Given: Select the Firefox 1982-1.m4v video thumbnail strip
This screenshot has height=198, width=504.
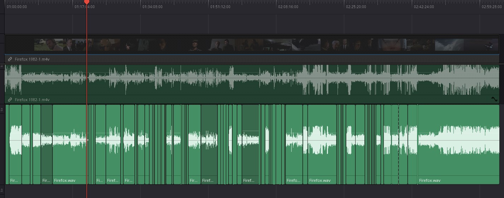Looking at the screenshot, I should [x=252, y=45].
